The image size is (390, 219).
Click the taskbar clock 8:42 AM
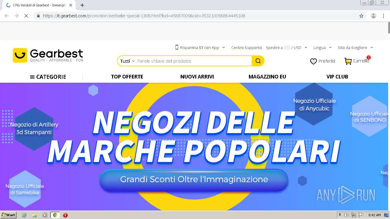point(374,215)
